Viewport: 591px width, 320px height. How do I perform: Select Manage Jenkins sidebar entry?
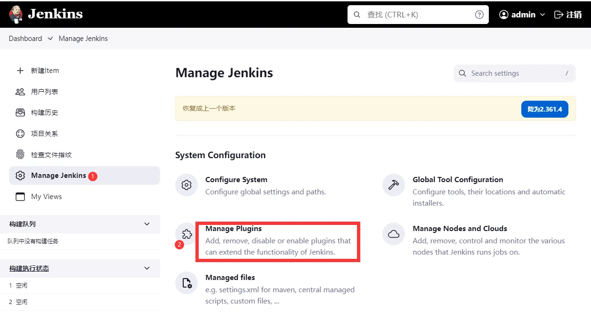84,176
